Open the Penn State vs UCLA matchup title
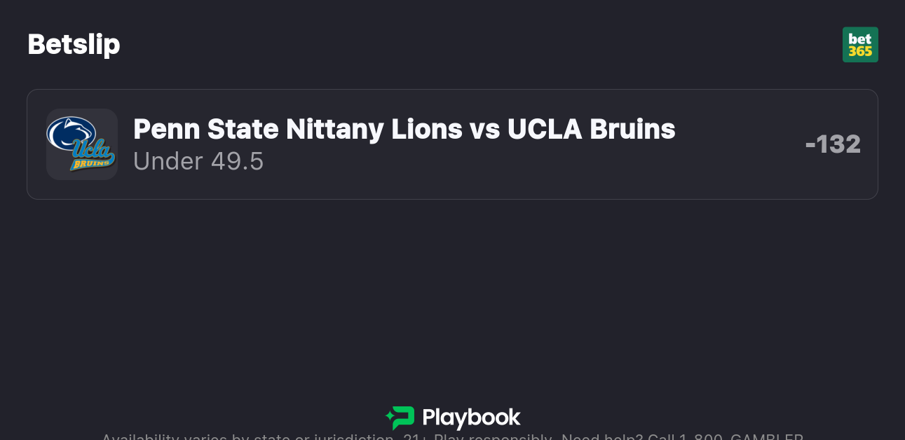 click(x=404, y=129)
